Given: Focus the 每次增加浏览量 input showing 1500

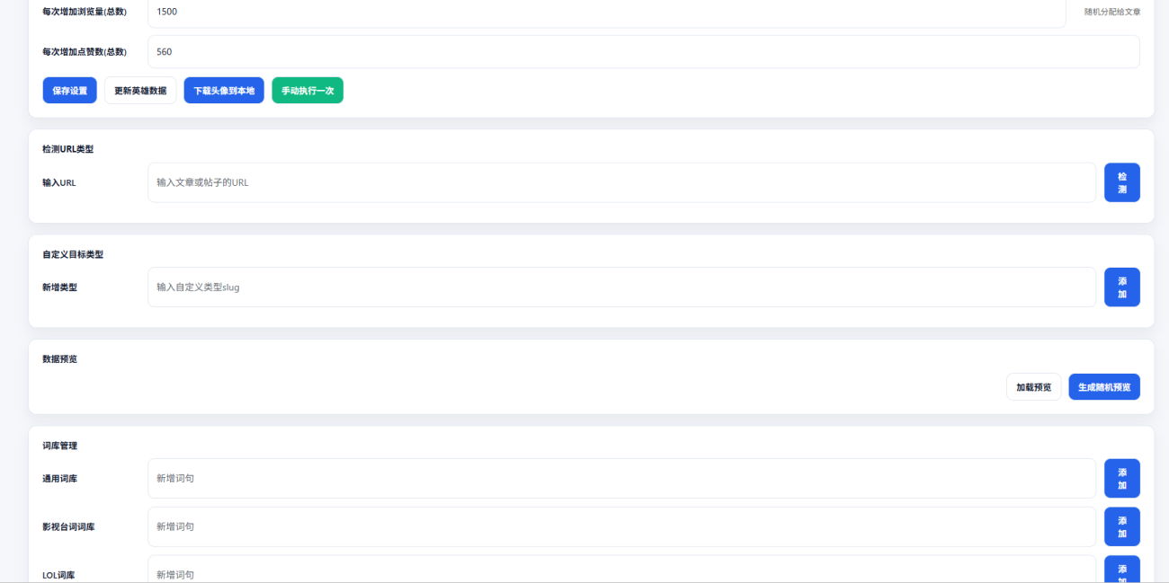Looking at the screenshot, I should 606,13.
